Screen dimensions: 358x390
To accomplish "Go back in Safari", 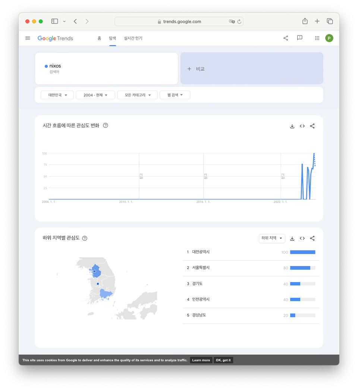I will [x=75, y=21].
